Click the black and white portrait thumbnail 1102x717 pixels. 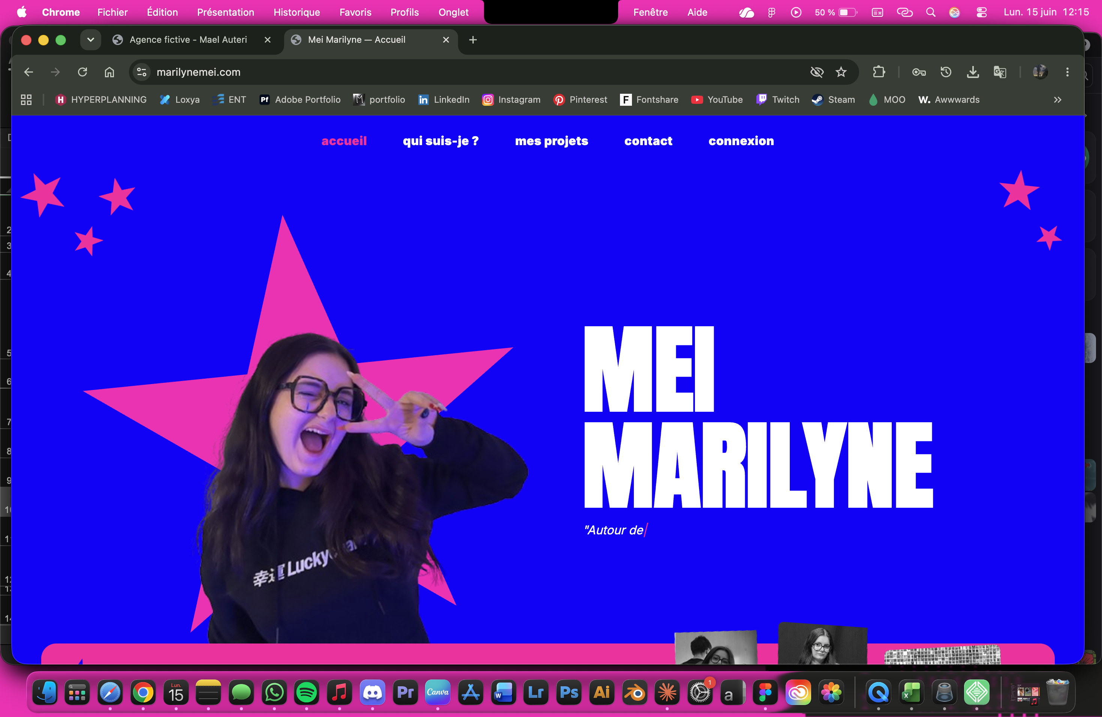pyautogui.click(x=822, y=644)
